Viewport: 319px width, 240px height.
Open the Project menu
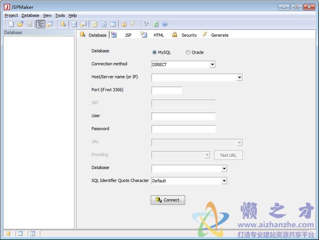(11, 15)
